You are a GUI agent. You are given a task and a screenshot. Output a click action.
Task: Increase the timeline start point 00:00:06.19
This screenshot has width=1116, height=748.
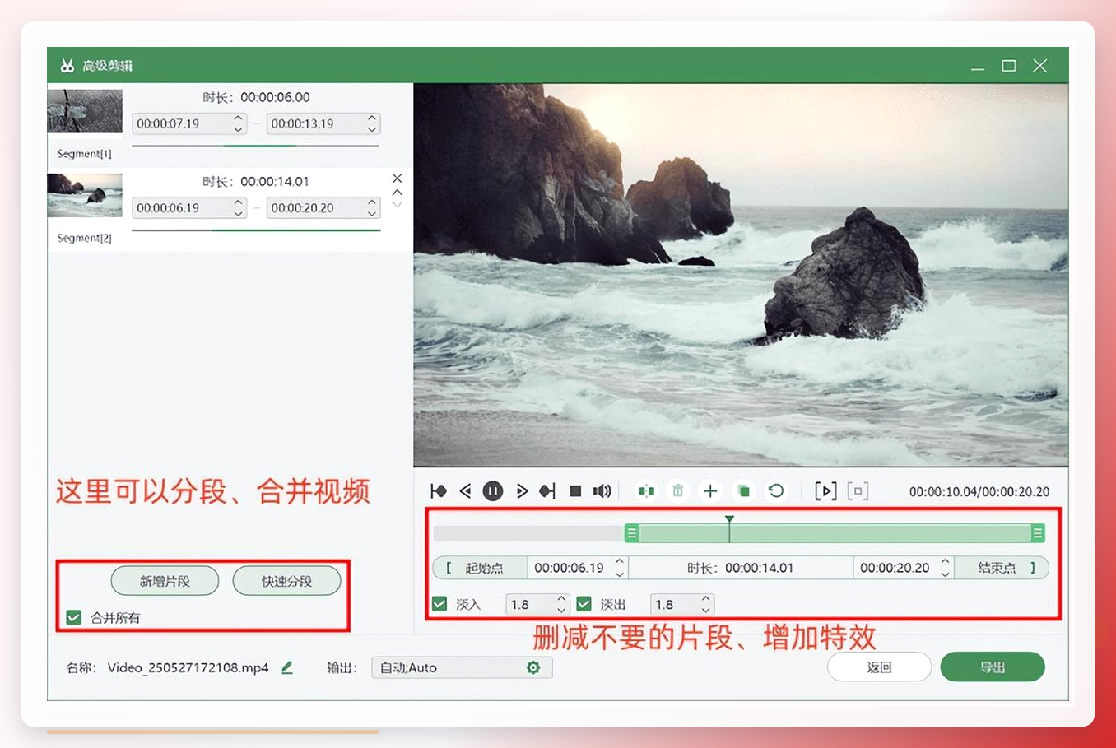point(620,562)
